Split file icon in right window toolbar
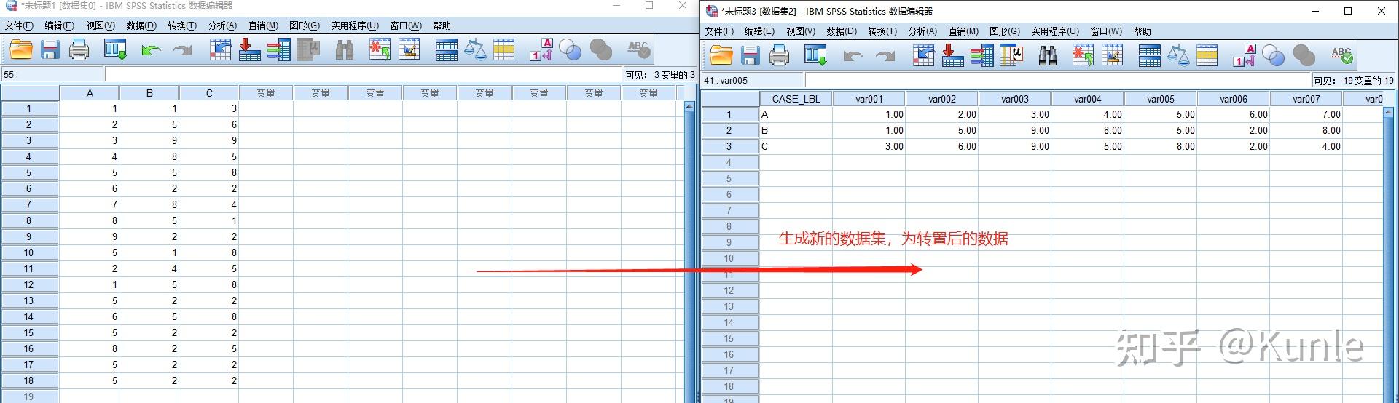 1149,55
